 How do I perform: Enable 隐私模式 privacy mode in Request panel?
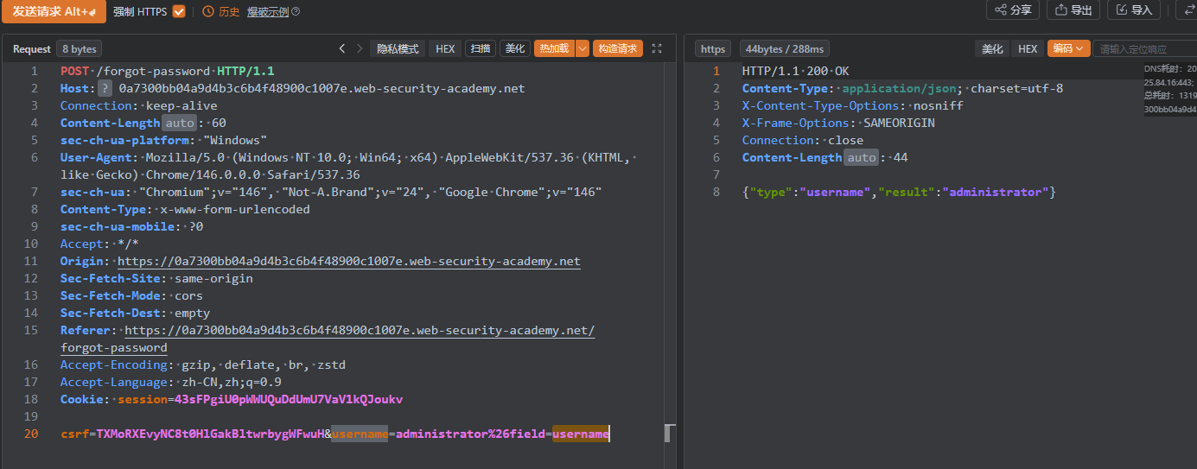coord(398,49)
